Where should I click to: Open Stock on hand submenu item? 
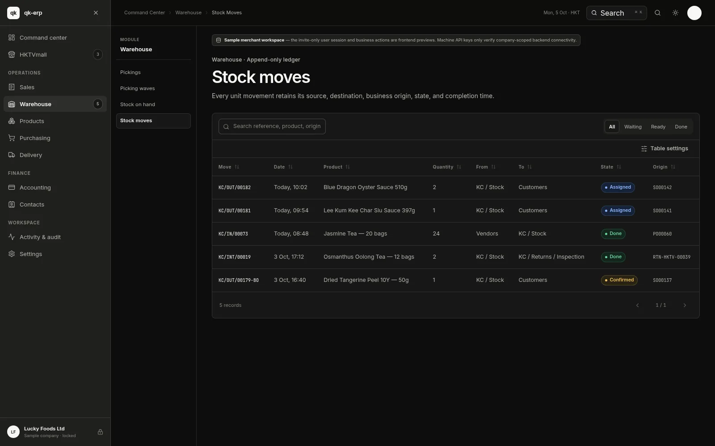(153, 104)
